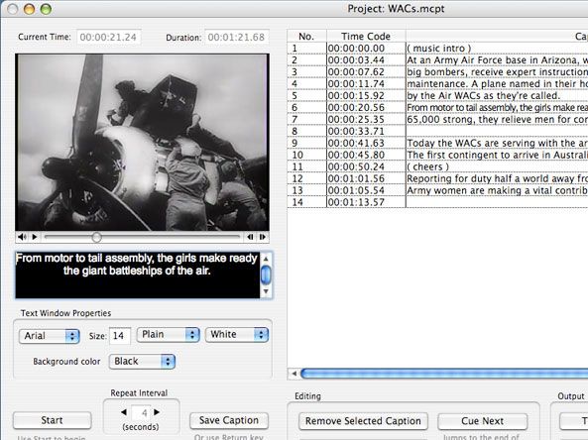
Task: Select caption 'big bombers, receive expert instruction'
Action: point(497,72)
